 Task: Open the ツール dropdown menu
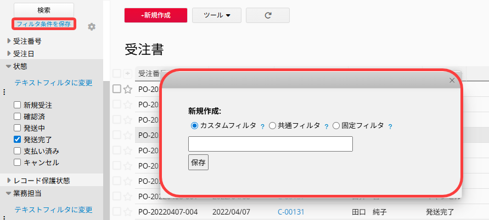[x=216, y=15]
